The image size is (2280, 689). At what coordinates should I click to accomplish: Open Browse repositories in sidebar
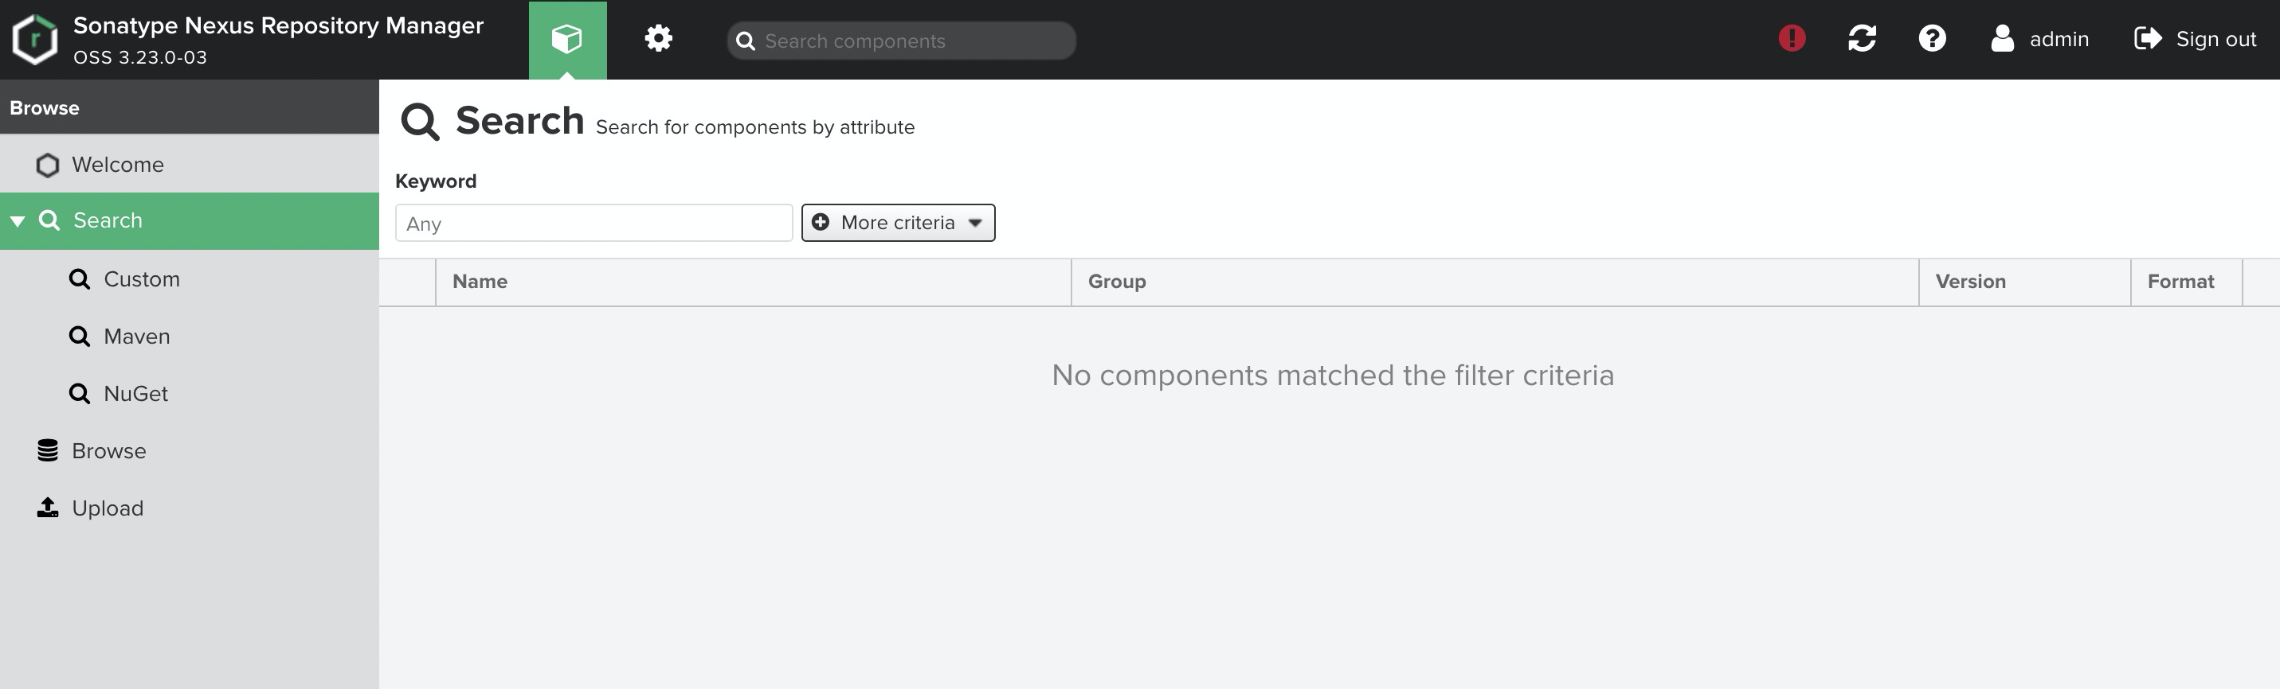[x=108, y=451]
